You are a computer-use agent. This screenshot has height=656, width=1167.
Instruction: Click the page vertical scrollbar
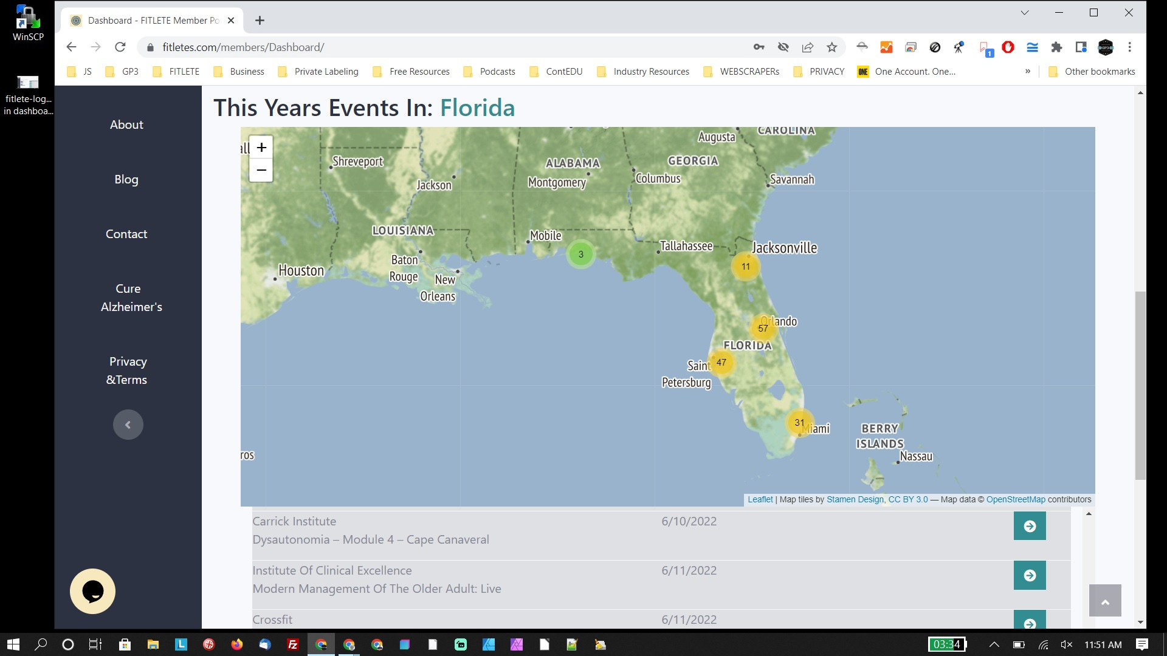[1140, 386]
